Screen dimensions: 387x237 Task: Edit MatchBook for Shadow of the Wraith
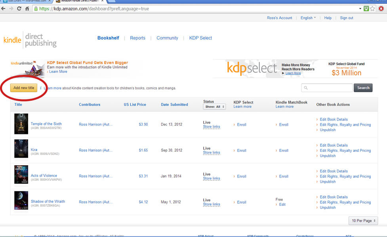tap(282, 205)
